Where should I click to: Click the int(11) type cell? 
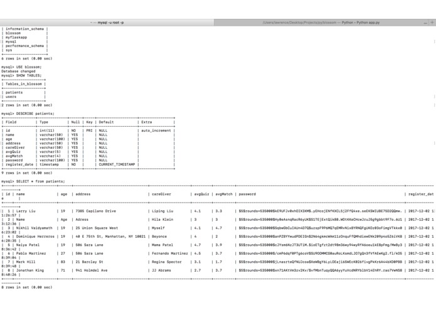(x=47, y=131)
